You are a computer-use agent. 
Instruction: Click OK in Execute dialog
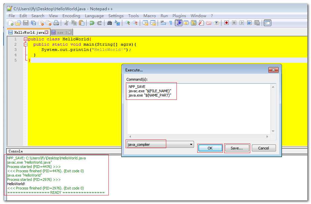(210, 148)
